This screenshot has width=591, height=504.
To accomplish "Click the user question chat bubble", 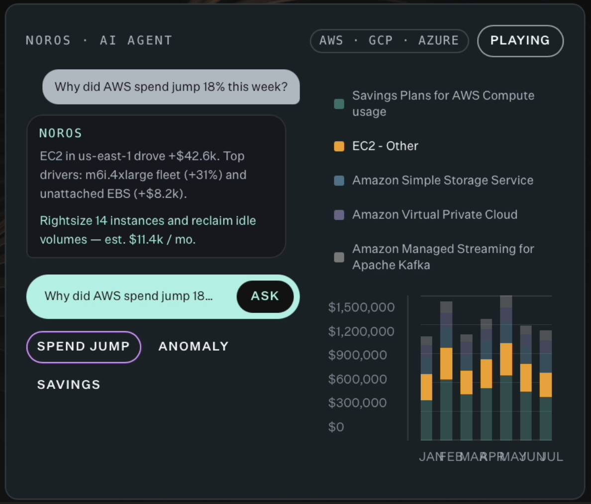I will click(x=171, y=87).
